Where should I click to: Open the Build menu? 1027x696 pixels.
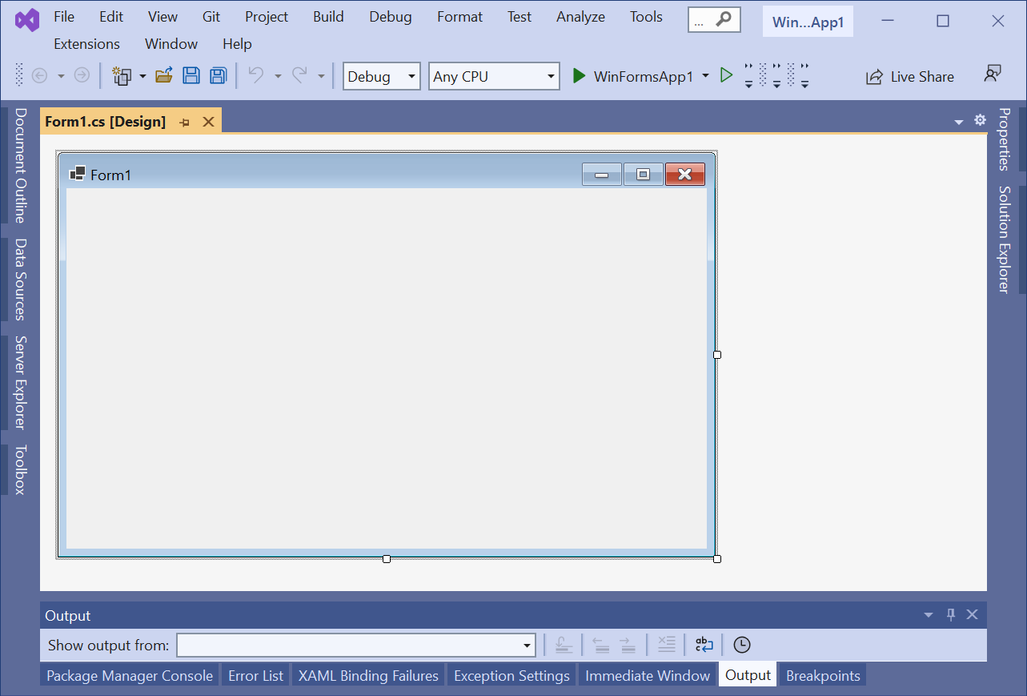tap(328, 17)
